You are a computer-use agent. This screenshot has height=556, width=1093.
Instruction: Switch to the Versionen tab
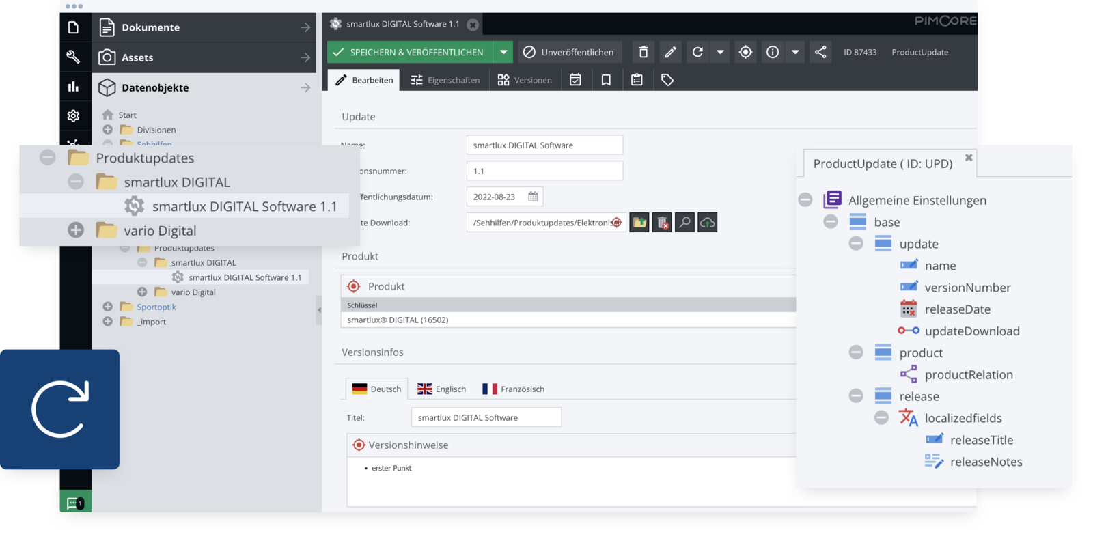525,80
